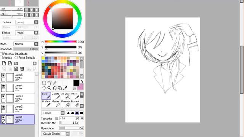
Task: Reset the zoom level
Action: 37,10
